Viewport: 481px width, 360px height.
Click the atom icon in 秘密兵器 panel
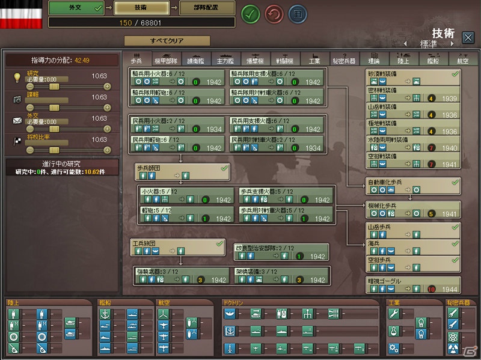pyautogui.click(x=453, y=337)
